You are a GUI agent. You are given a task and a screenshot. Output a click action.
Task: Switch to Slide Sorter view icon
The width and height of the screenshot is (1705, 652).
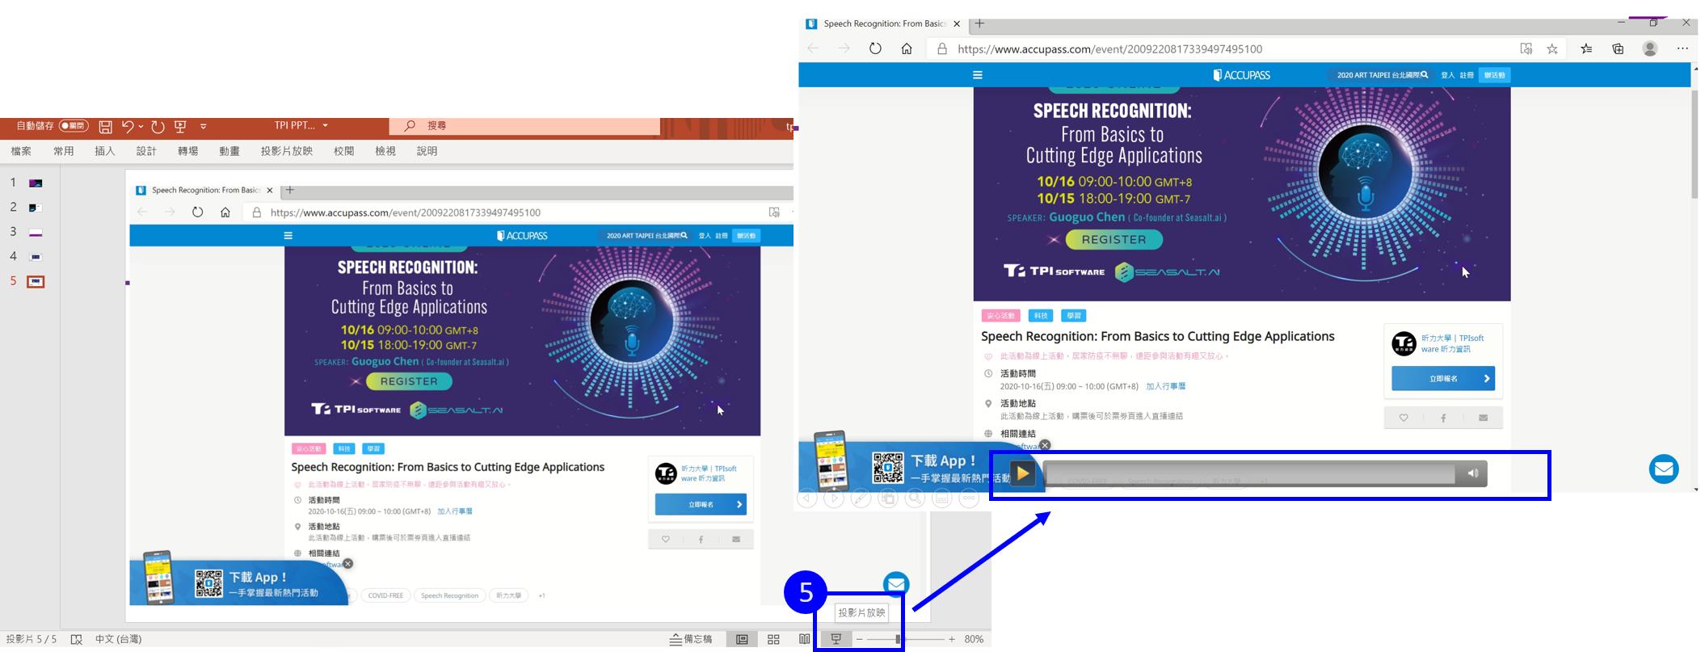click(773, 639)
